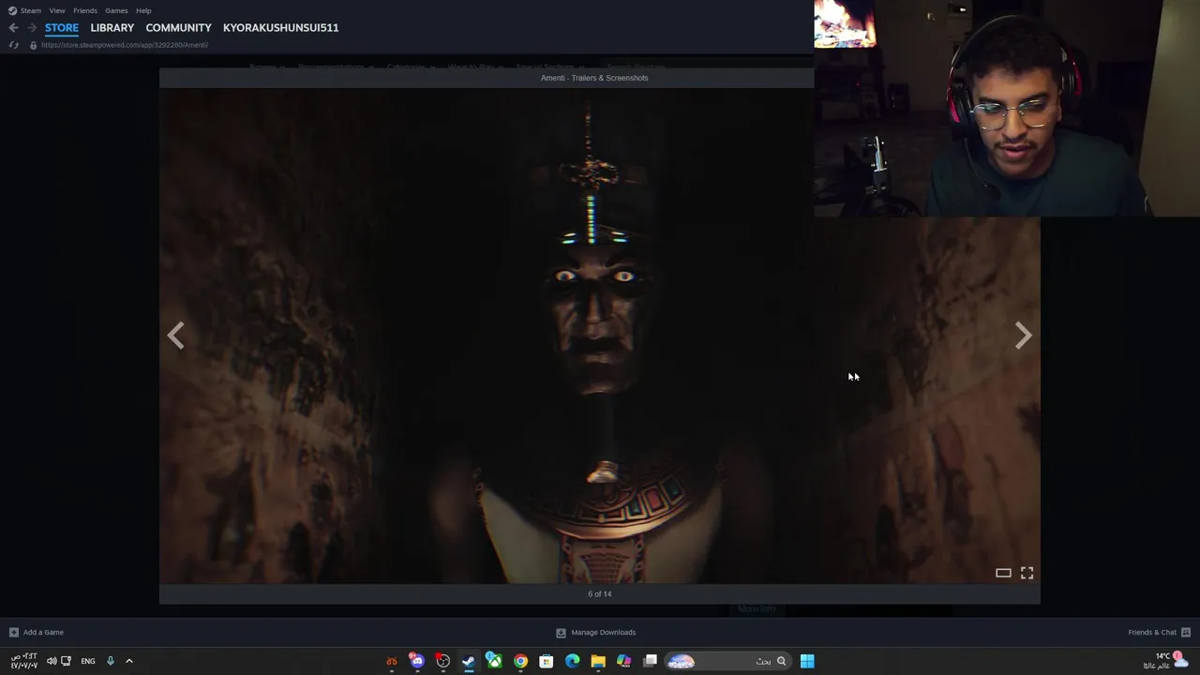Click the speaker volume tray icon
Image resolution: width=1200 pixels, height=675 pixels.
pos(52,661)
